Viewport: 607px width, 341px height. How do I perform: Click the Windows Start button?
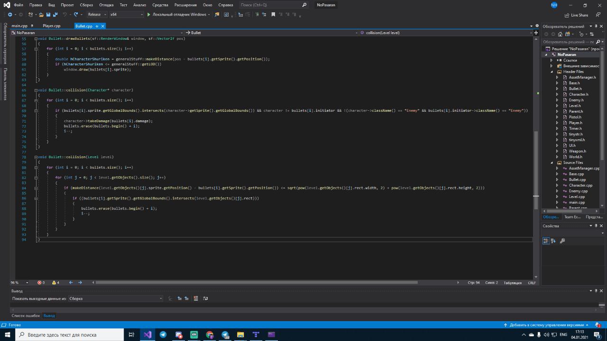point(8,334)
